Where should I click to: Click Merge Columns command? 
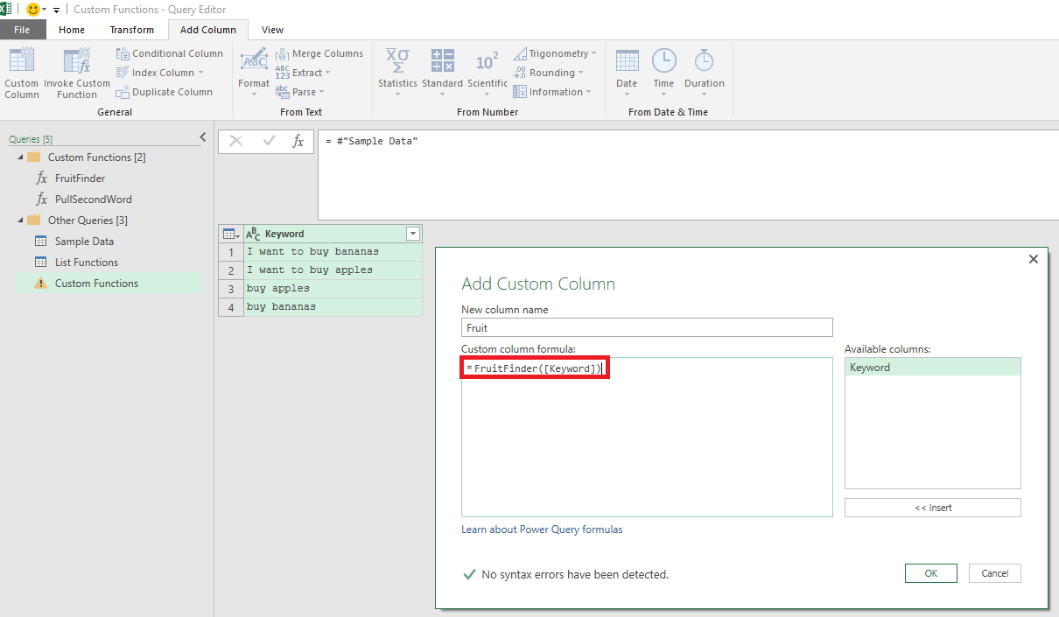(x=319, y=53)
